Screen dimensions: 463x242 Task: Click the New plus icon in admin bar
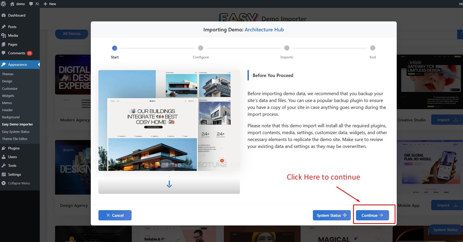tap(45, 4)
